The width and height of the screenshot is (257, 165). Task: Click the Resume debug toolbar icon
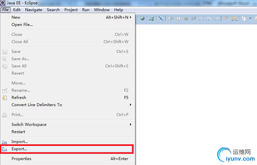[x=171, y=19]
